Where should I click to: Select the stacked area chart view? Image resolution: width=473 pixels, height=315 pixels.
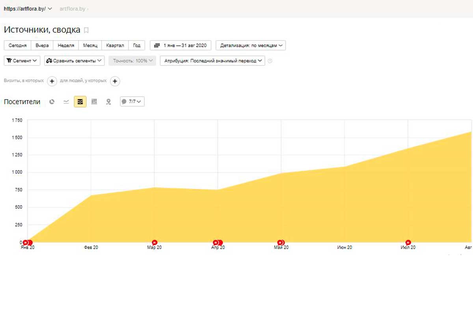pyautogui.click(x=80, y=102)
